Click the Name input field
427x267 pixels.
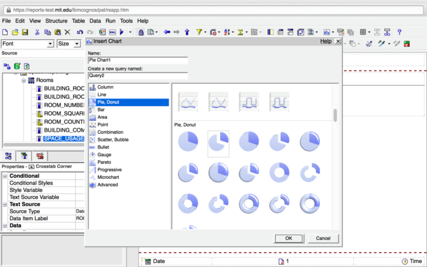[138, 60]
